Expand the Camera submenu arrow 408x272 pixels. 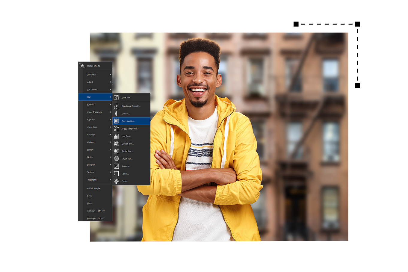pyautogui.click(x=110, y=105)
